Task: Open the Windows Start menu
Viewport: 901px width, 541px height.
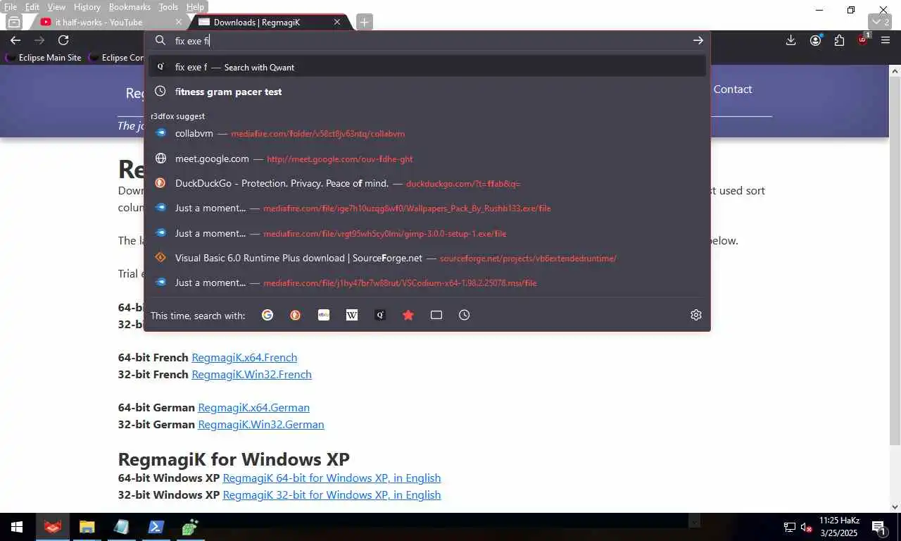Action: tap(17, 527)
